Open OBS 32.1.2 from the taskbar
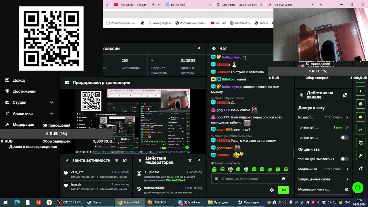 click(x=70, y=202)
